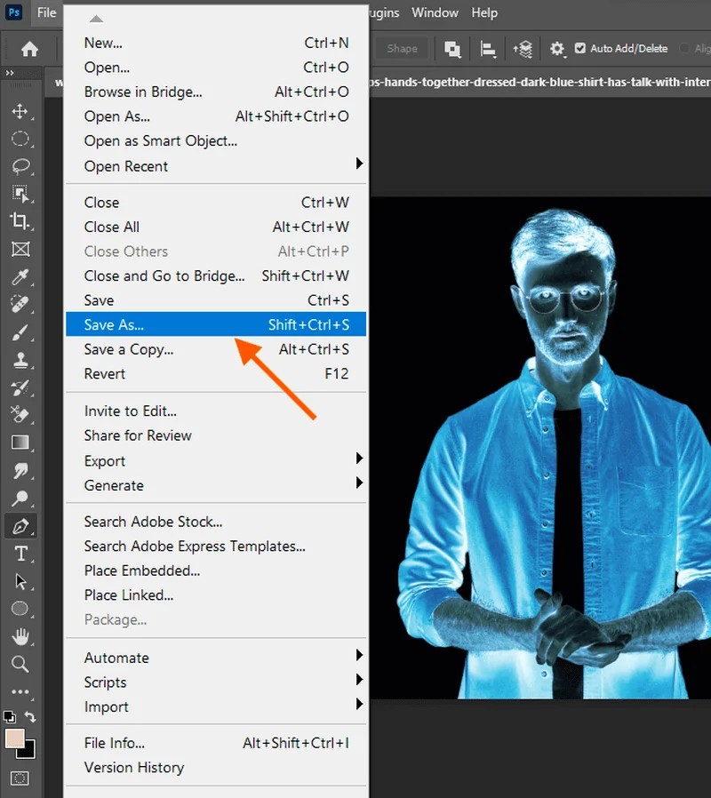Select the Gradient tool
The height and width of the screenshot is (798, 711).
[x=20, y=443]
